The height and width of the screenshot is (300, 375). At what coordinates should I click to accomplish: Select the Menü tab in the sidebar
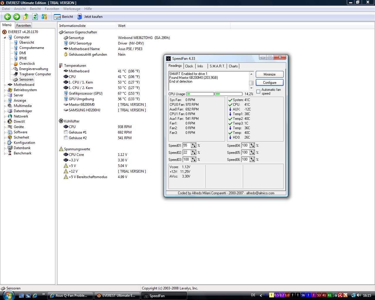tap(7, 25)
